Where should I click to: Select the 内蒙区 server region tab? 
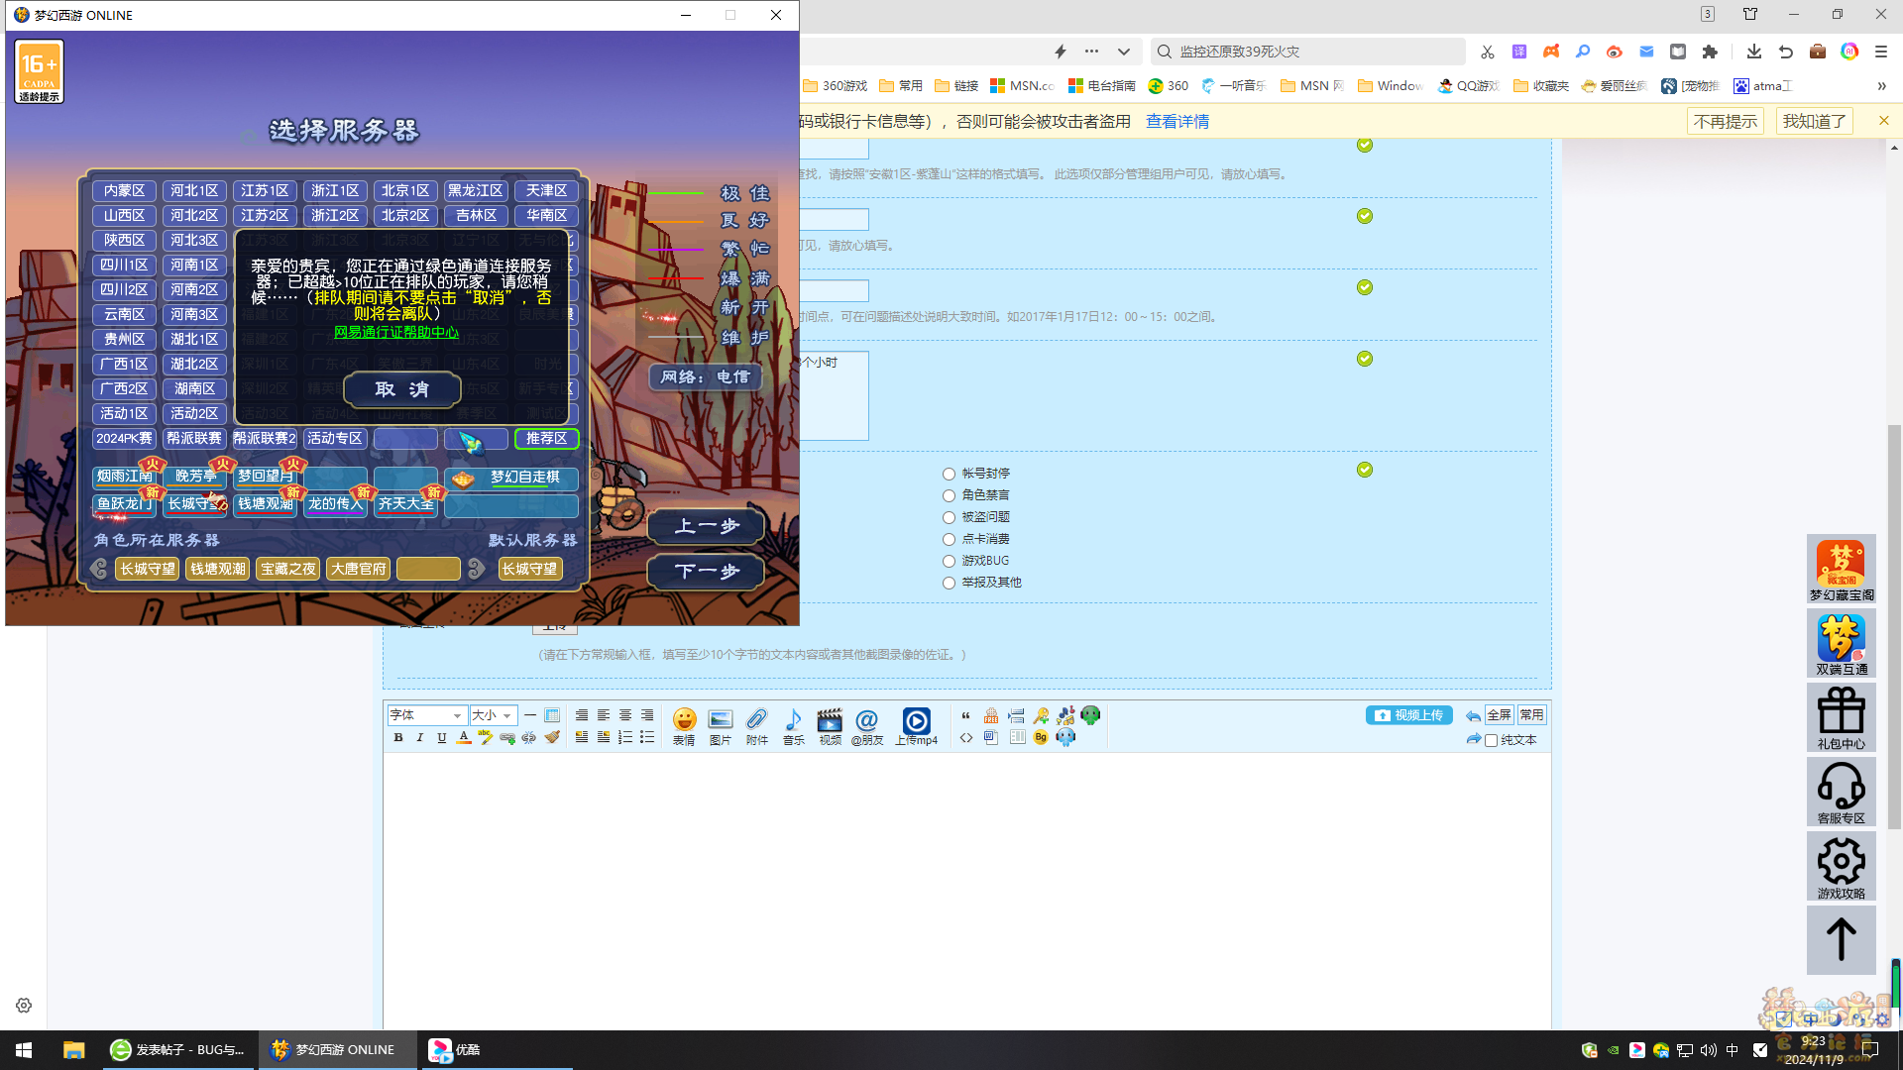tap(124, 190)
